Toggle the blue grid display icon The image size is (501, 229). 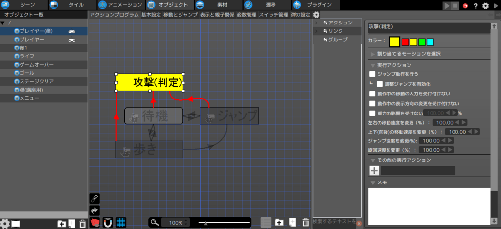click(x=121, y=222)
